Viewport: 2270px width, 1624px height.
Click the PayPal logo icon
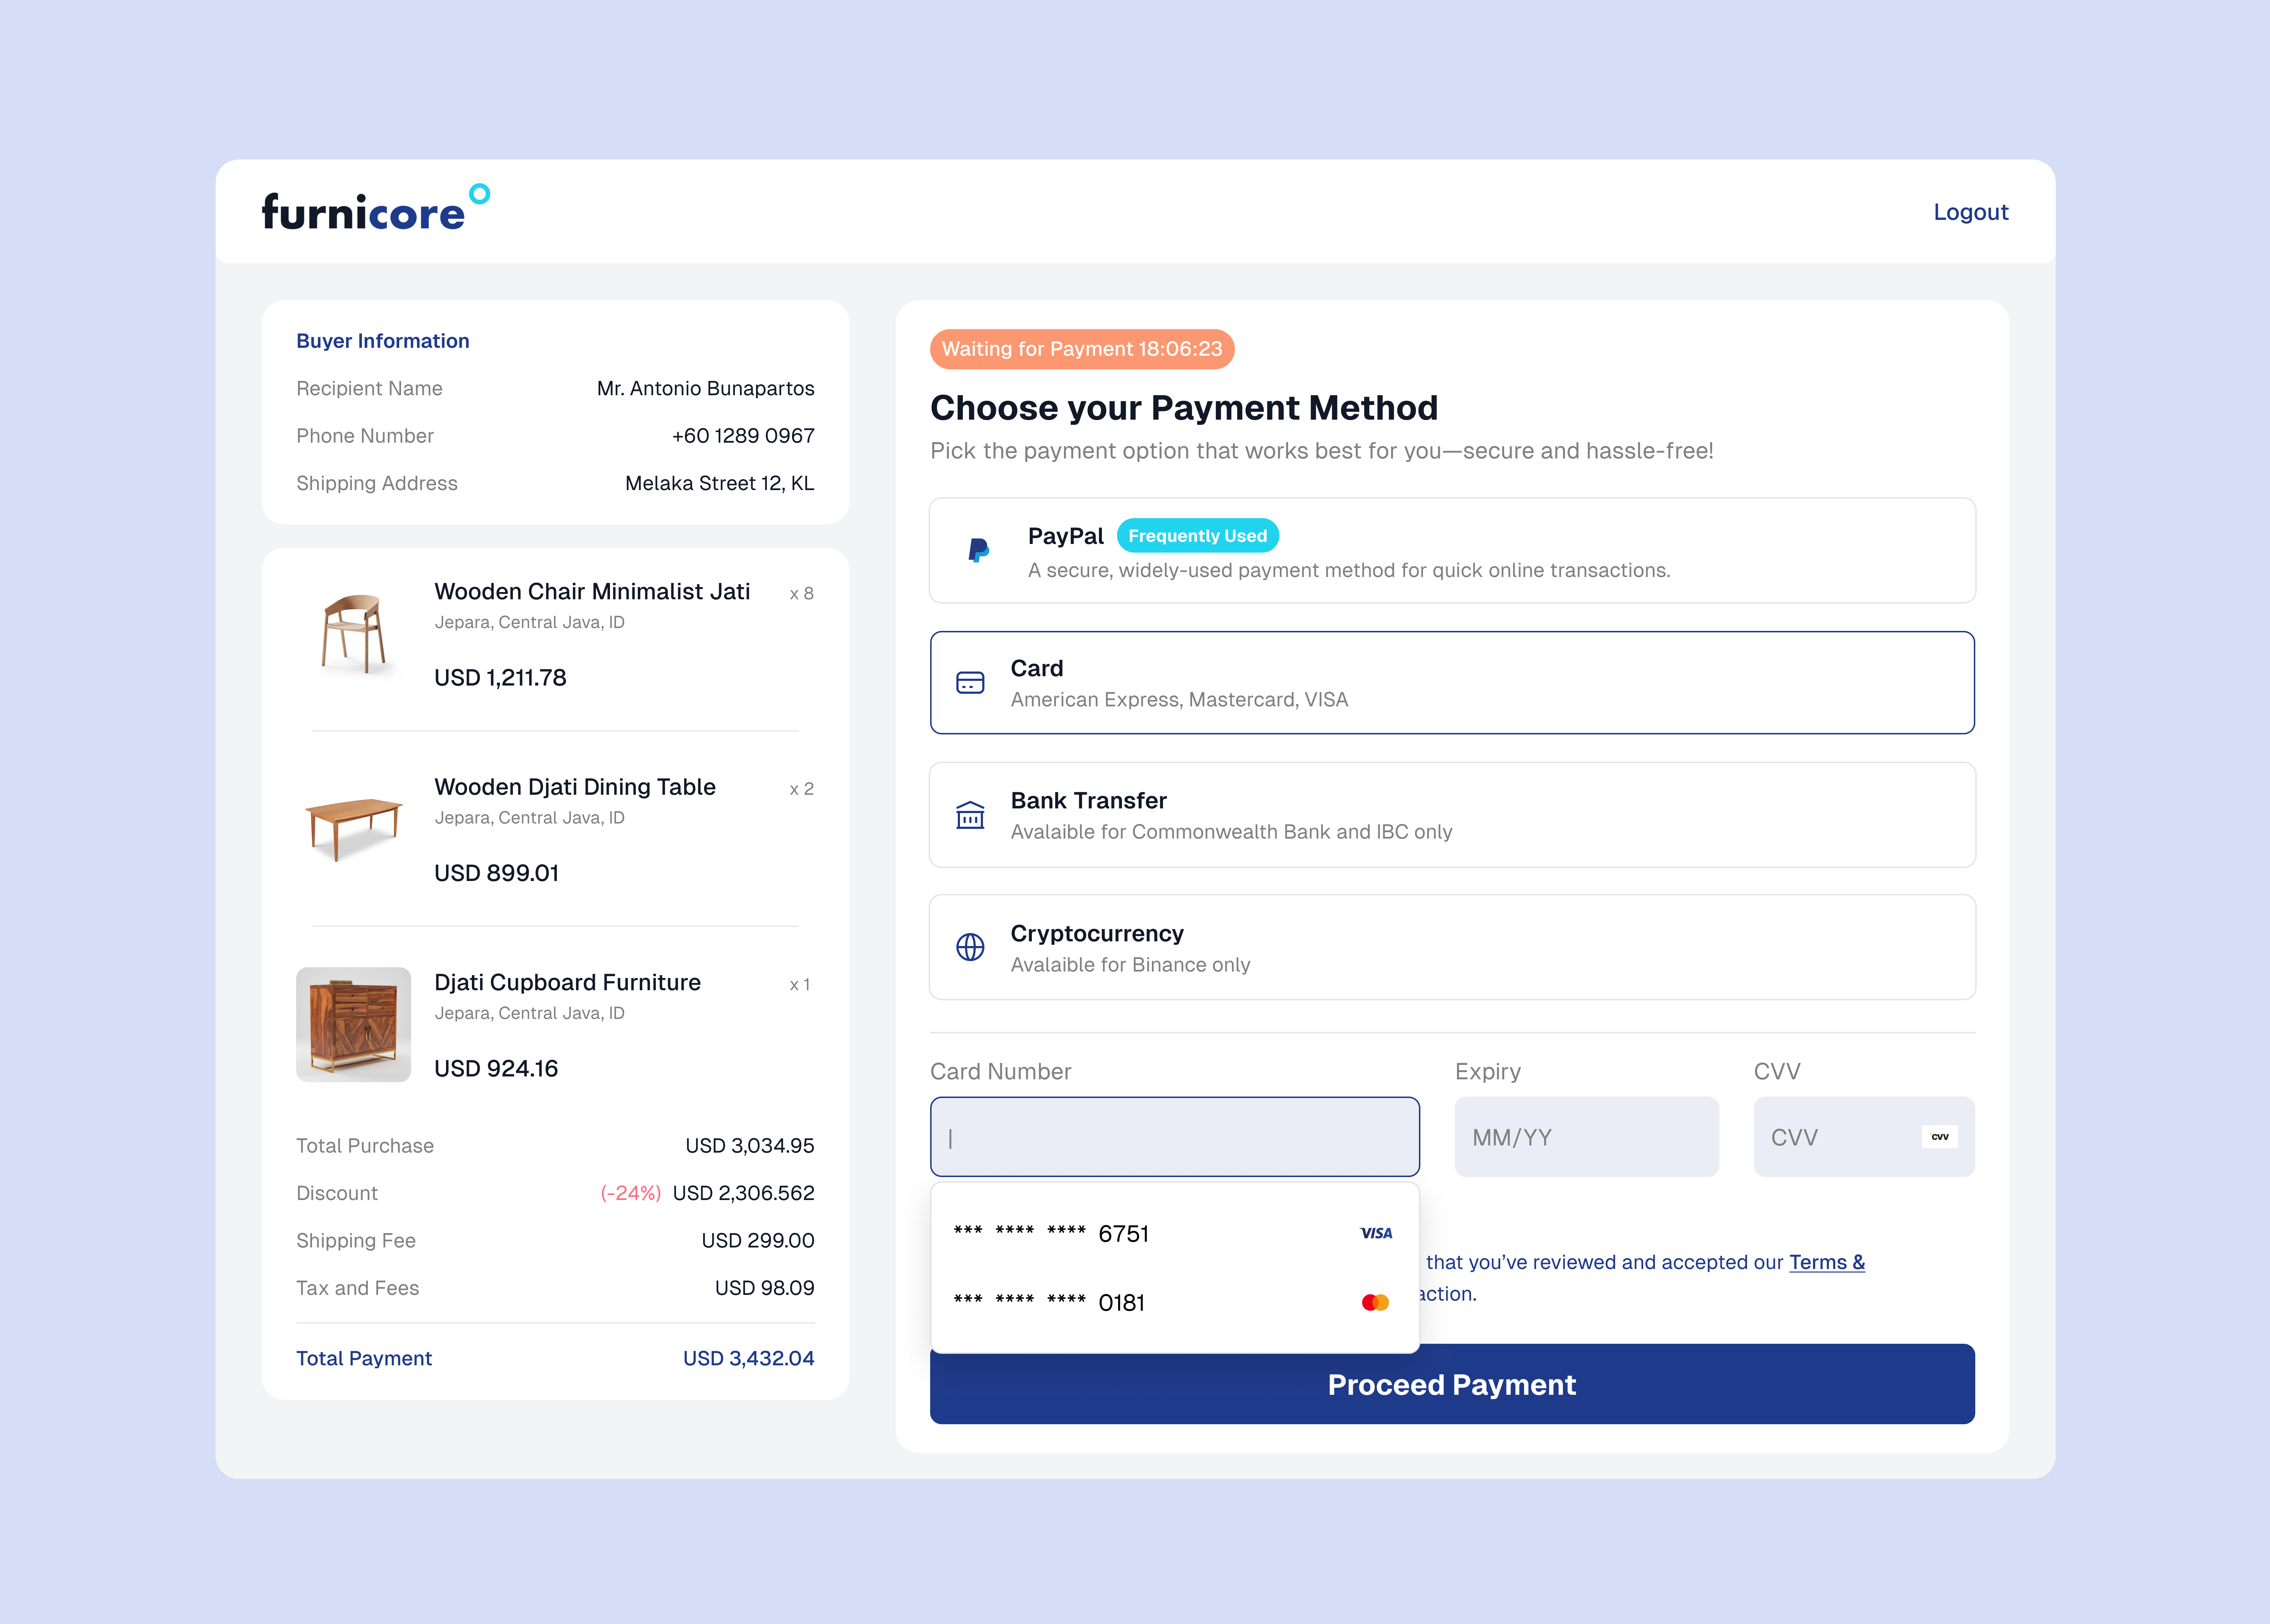978,550
